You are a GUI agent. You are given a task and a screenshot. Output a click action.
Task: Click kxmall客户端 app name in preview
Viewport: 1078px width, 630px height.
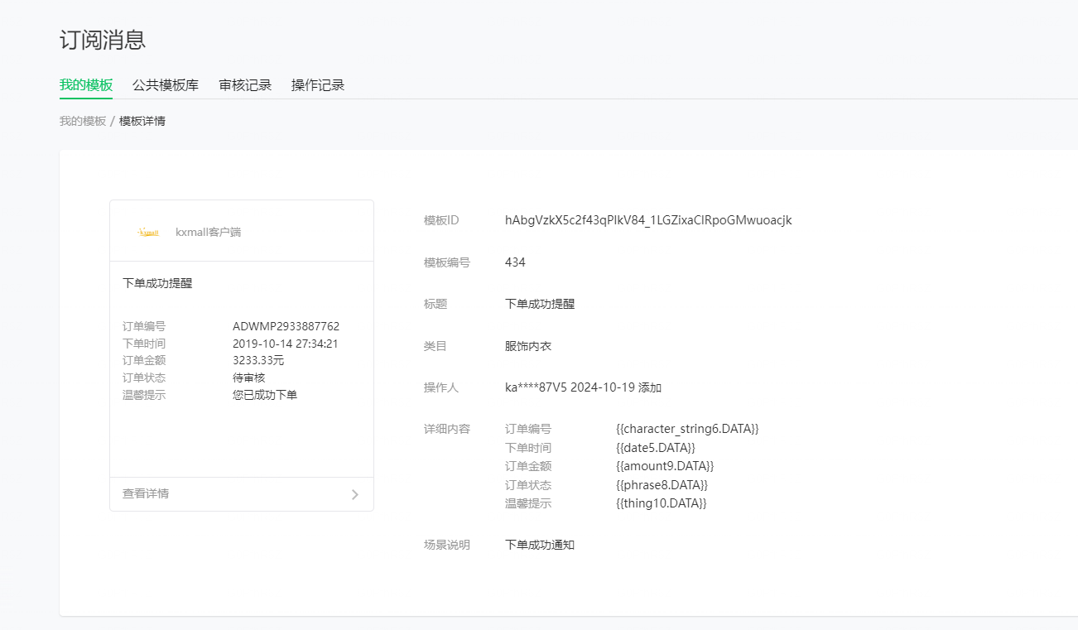point(208,233)
